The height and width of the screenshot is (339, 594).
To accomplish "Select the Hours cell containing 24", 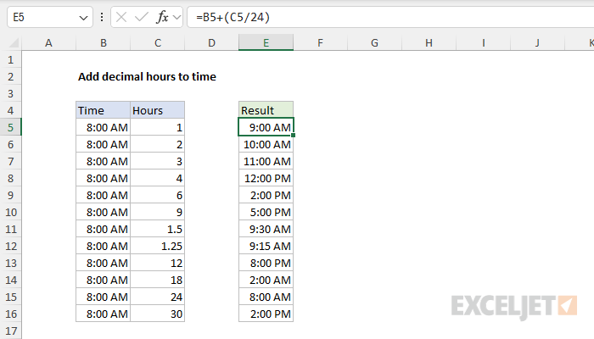I will point(158,297).
